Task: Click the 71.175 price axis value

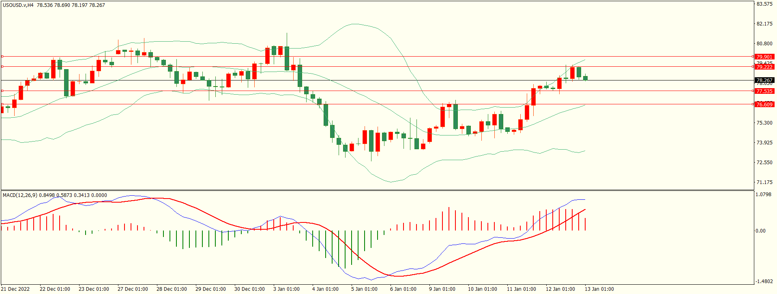Action: (764, 182)
